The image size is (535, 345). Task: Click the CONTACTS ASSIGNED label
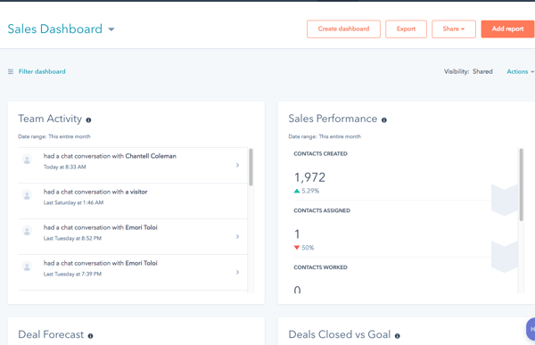pyautogui.click(x=322, y=210)
